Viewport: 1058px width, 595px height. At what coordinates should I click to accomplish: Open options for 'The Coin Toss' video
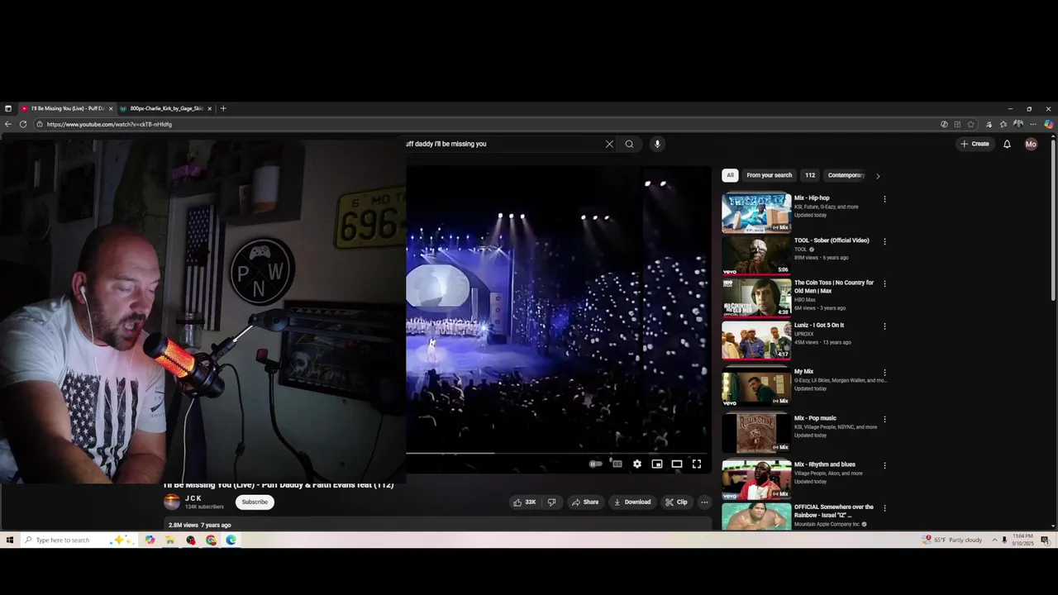pos(884,283)
